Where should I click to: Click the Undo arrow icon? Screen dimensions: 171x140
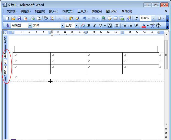tap(85, 18)
